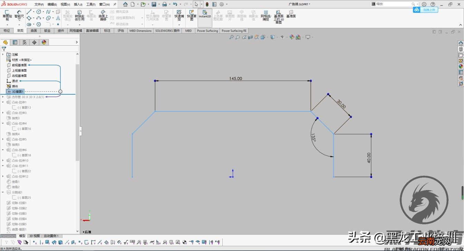Open the ConfigurationManager tab icon

(x=25, y=42)
